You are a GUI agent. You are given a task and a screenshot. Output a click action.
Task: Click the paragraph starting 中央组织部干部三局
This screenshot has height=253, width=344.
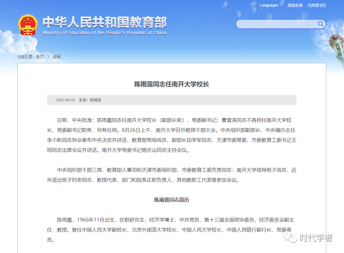[172, 175]
